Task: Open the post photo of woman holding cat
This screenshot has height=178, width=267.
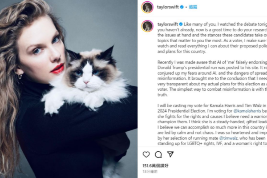Action: point(69,89)
